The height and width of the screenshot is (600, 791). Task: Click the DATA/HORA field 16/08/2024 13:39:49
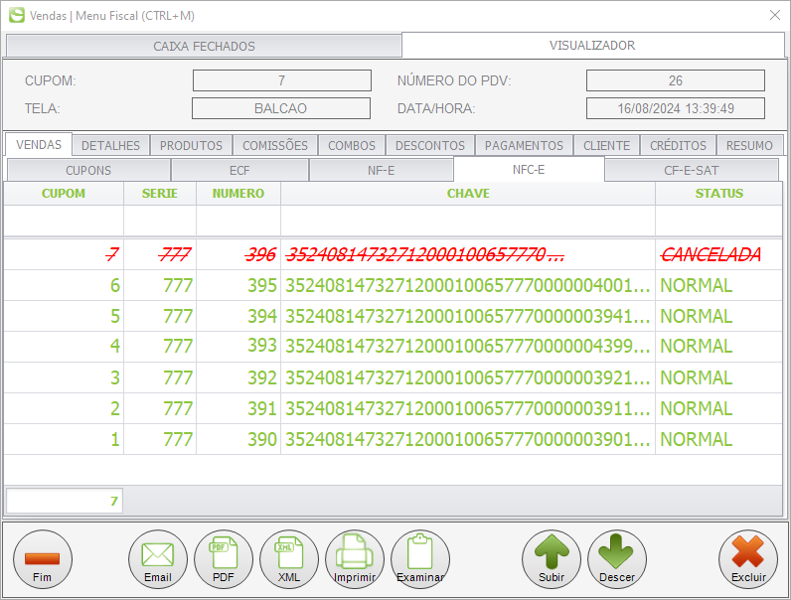click(676, 108)
